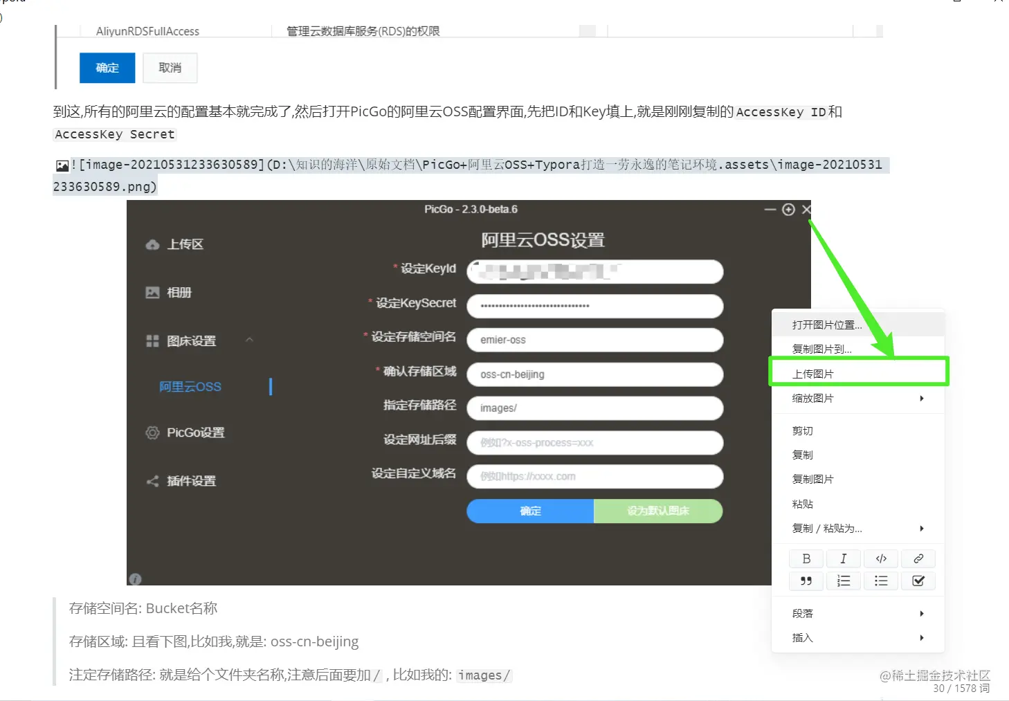Click the quote line 存储空间名: Bucket名称
This screenshot has height=701, width=1009.
143,608
